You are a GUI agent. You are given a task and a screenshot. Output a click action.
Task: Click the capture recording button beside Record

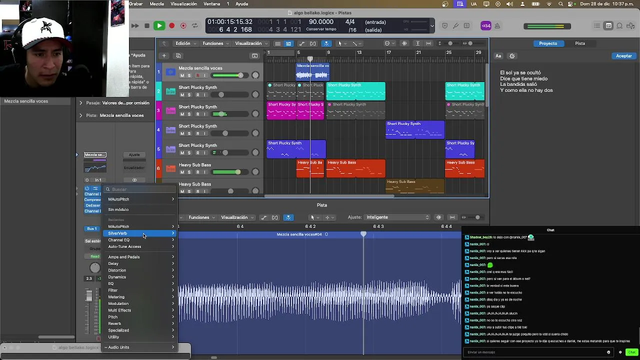click(183, 25)
